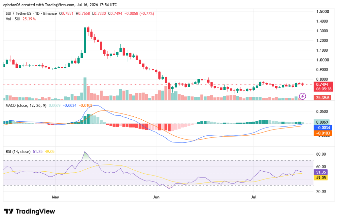This screenshot has height=221, width=338.
Task: Click the 1.5000 price axis label
Action: tap(322, 12)
